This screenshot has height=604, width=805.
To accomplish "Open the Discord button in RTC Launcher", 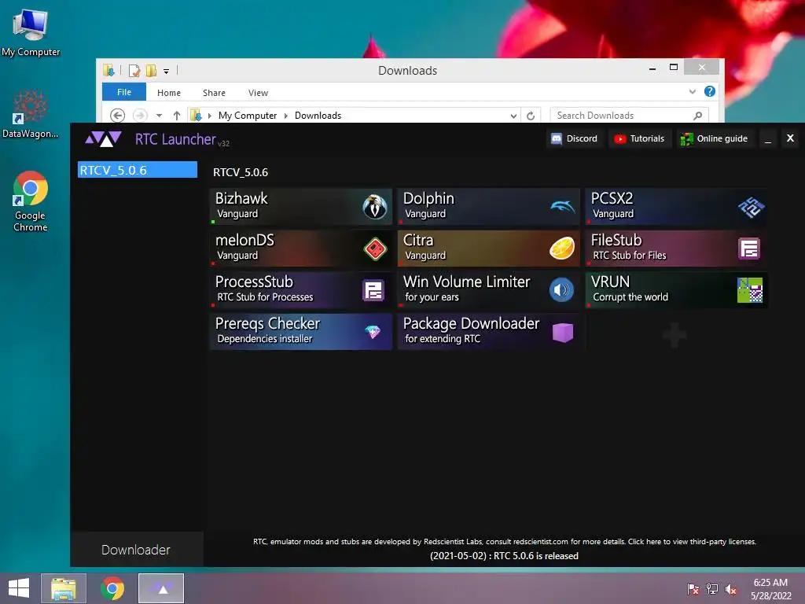I will point(575,138).
